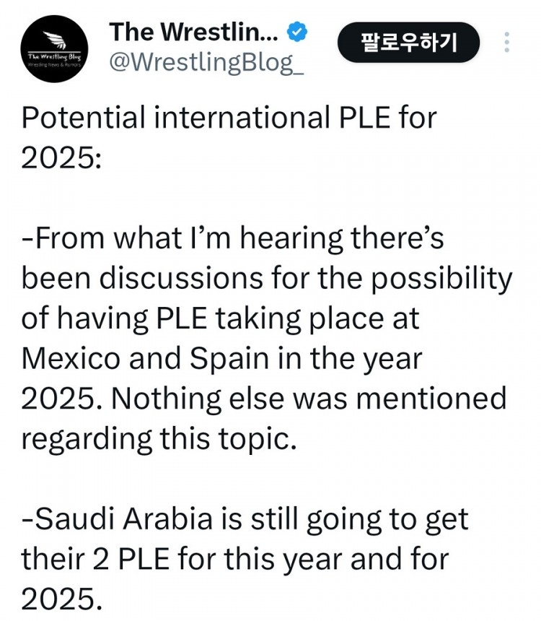541x621 pixels.
Task: Open the three-dot more options menu
Action: coord(507,42)
